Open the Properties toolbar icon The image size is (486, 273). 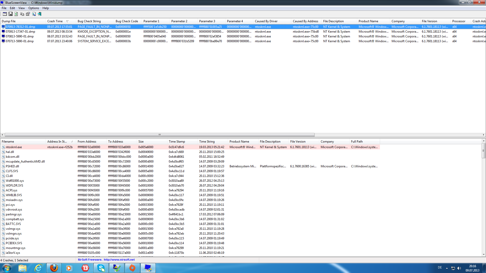tap(28, 14)
